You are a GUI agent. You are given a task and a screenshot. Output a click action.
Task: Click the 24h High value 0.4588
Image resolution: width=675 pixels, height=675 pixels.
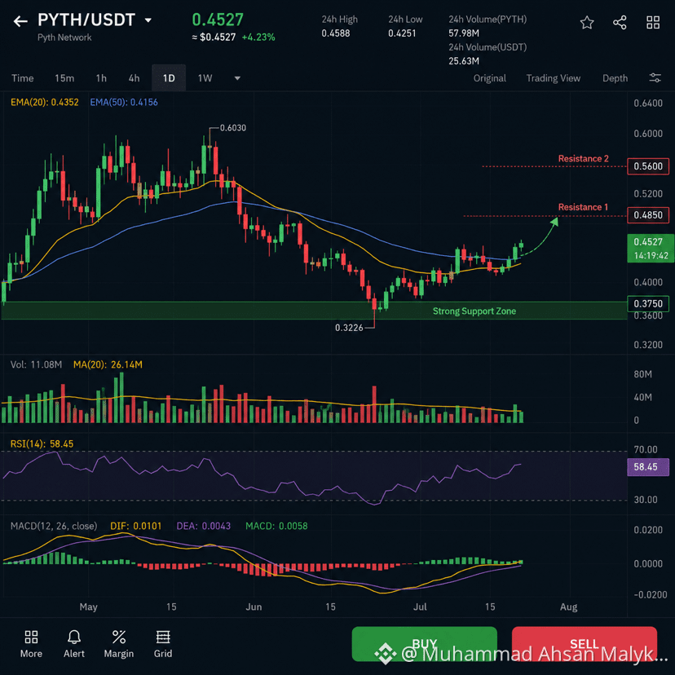336,33
